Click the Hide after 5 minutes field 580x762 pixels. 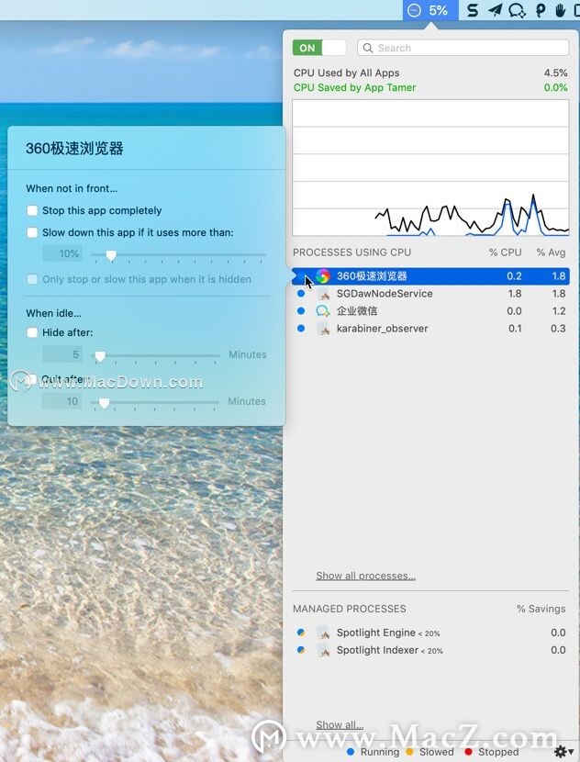62,354
